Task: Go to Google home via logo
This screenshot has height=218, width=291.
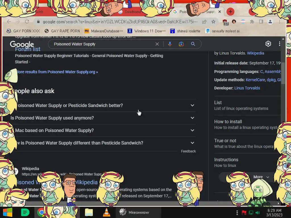Action: coord(22,45)
